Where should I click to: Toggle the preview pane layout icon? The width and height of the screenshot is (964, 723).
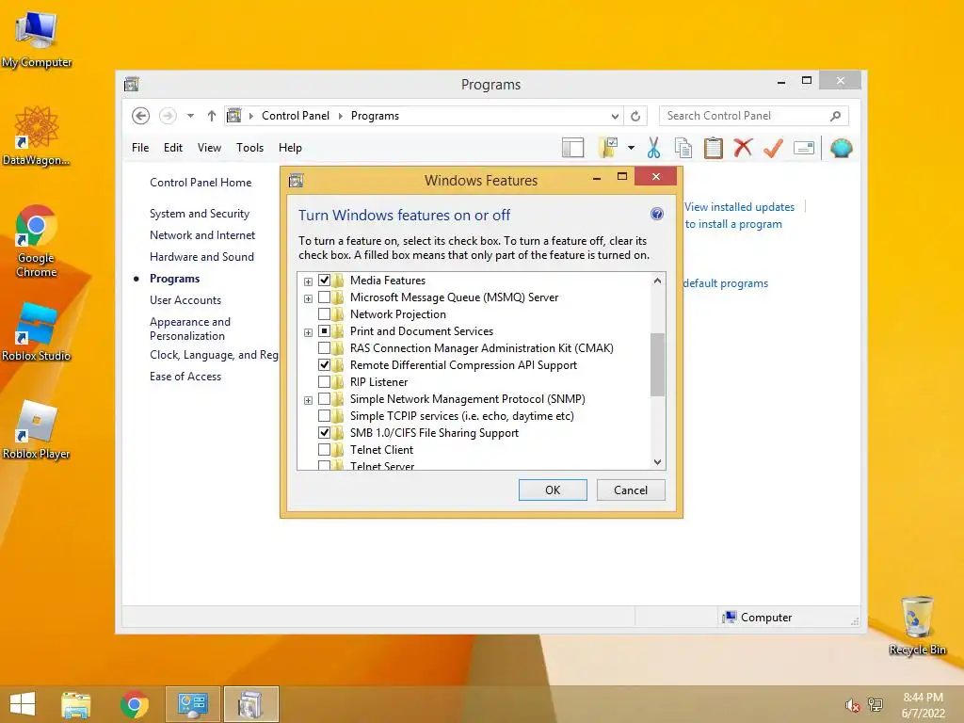pos(573,148)
